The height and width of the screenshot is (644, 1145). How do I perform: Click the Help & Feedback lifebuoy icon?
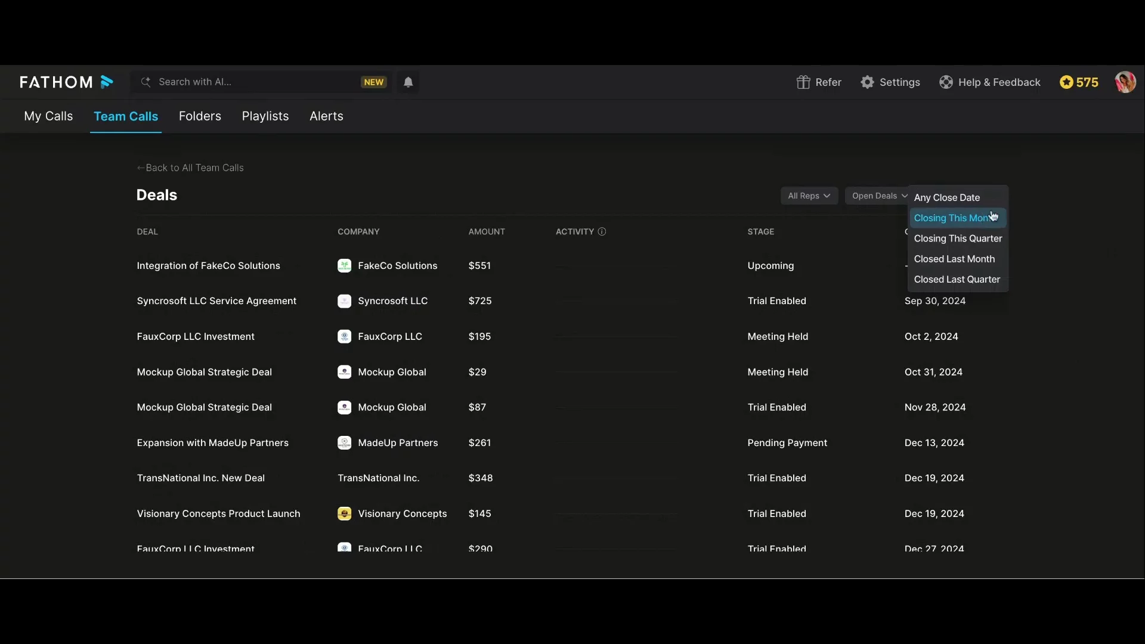pyautogui.click(x=946, y=82)
